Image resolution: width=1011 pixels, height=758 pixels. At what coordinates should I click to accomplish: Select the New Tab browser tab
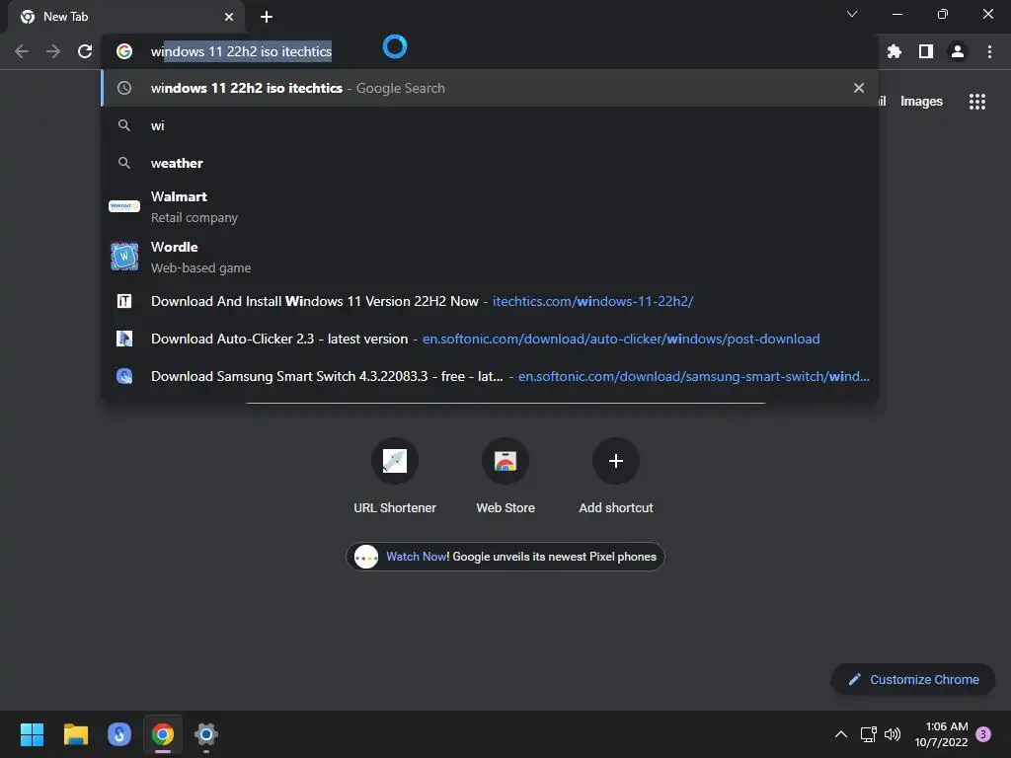point(126,17)
